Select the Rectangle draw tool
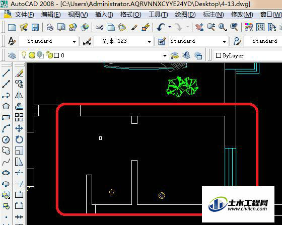The image size is (282, 225). pos(6,117)
